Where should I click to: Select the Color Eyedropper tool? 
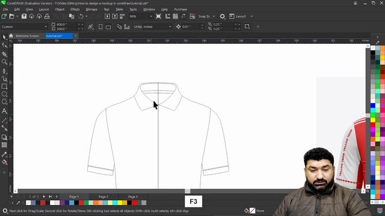point(4,154)
